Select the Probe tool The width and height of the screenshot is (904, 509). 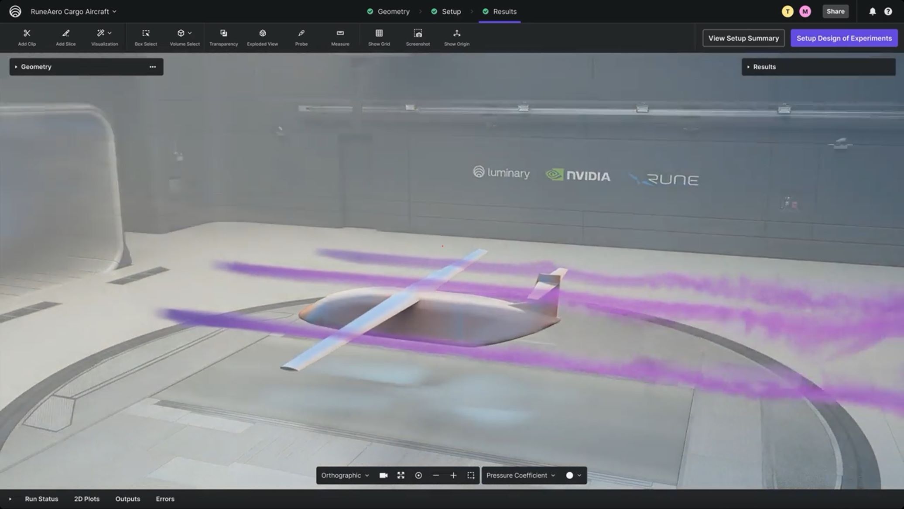click(301, 37)
